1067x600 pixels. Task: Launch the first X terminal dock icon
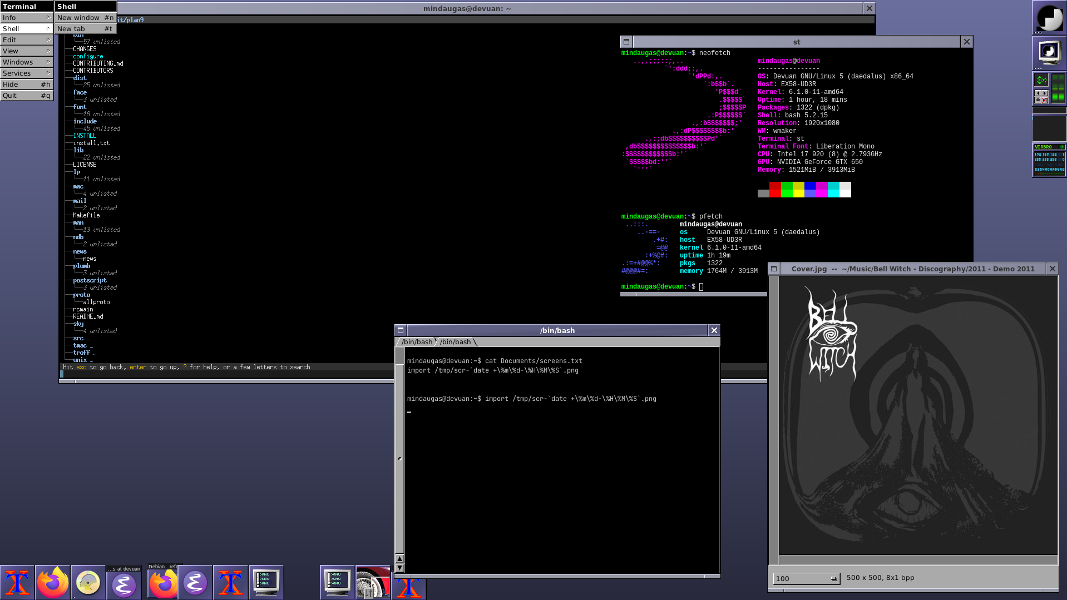[17, 583]
